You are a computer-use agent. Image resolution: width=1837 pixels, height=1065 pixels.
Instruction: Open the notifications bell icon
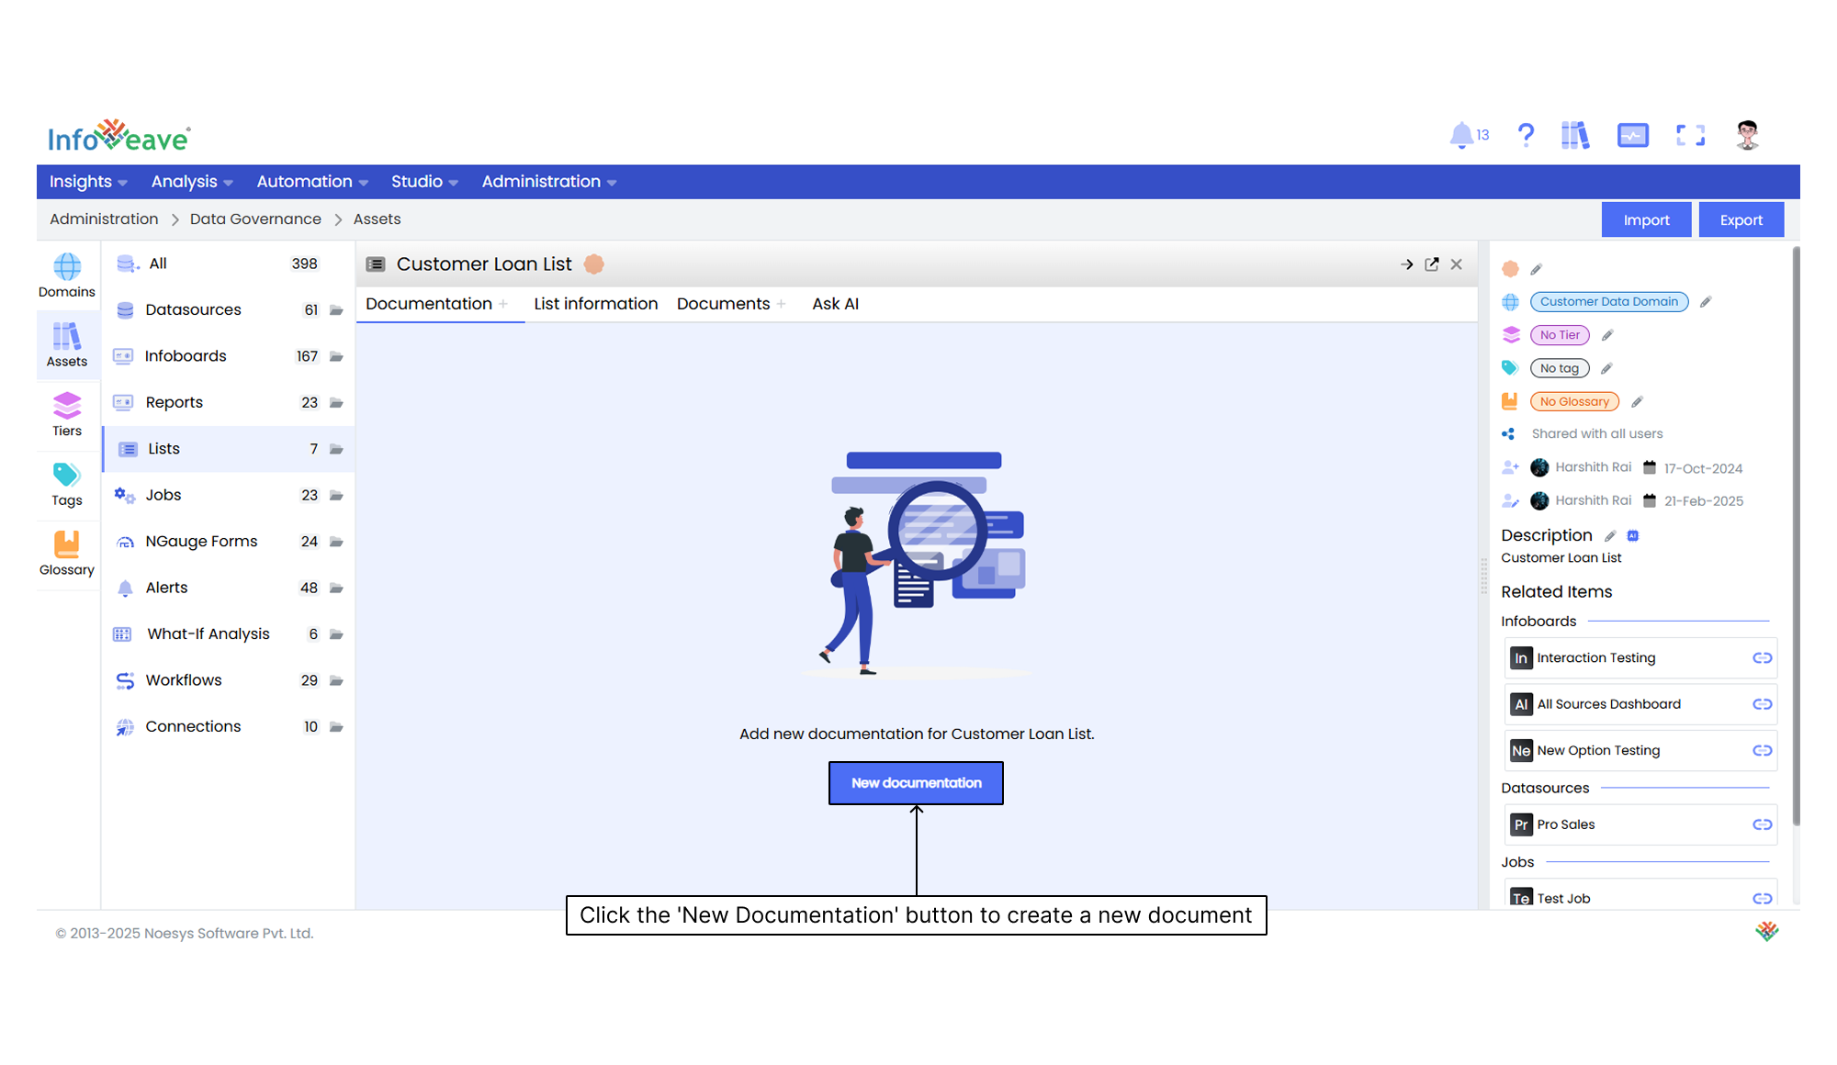pyautogui.click(x=1460, y=136)
